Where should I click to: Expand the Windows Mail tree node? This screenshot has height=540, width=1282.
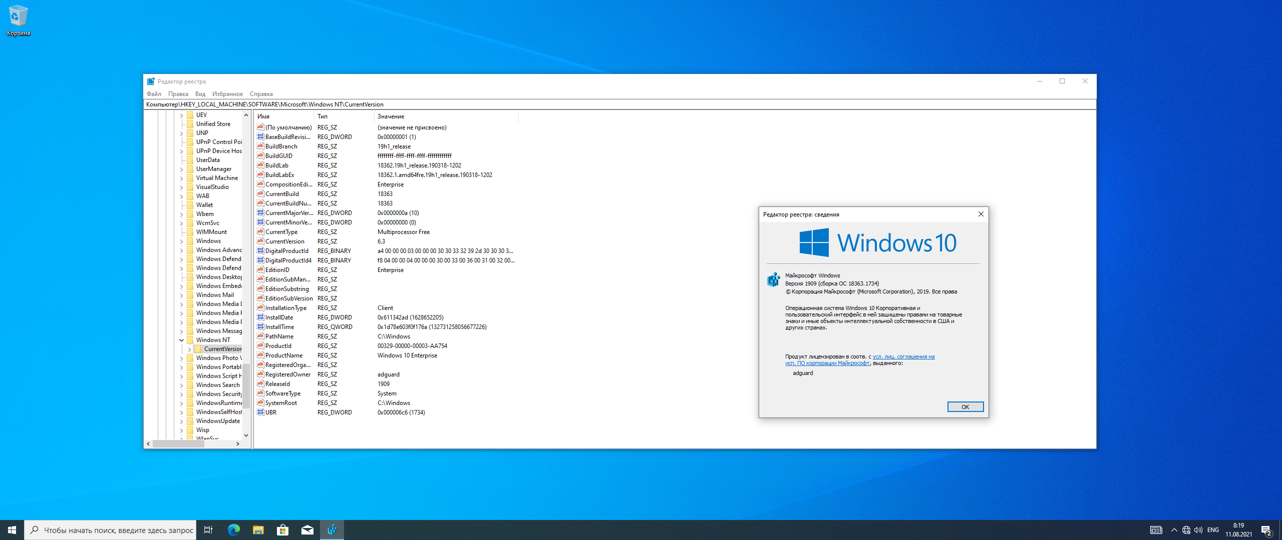[182, 295]
